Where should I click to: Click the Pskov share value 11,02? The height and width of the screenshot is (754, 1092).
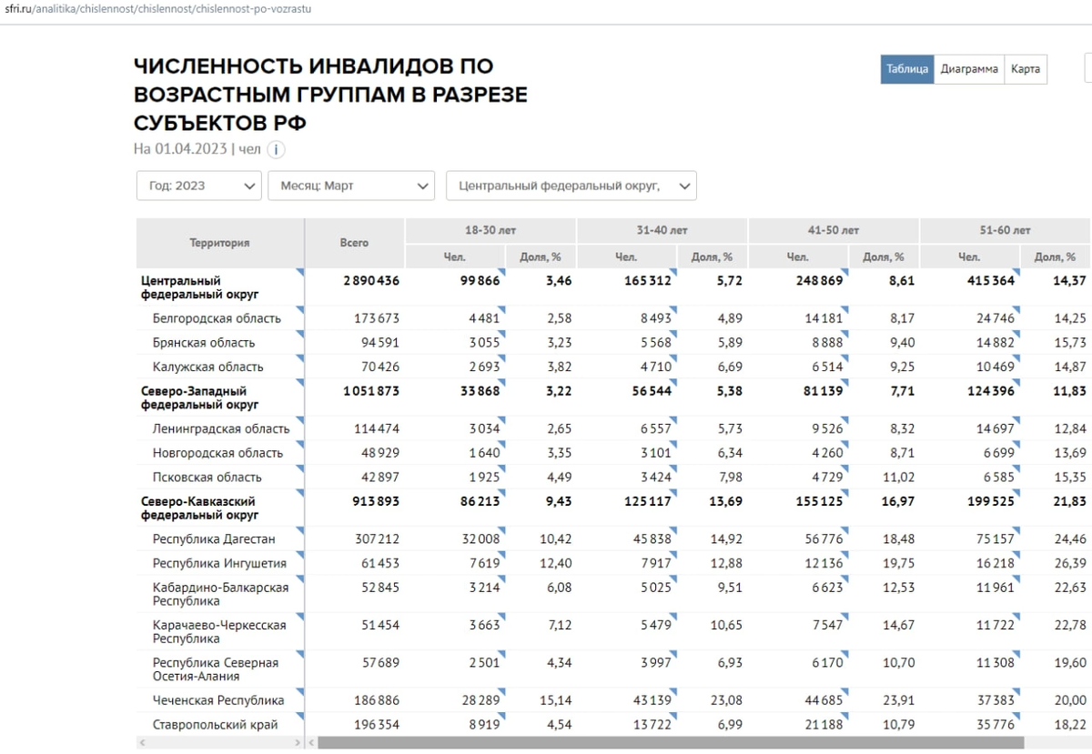point(899,477)
